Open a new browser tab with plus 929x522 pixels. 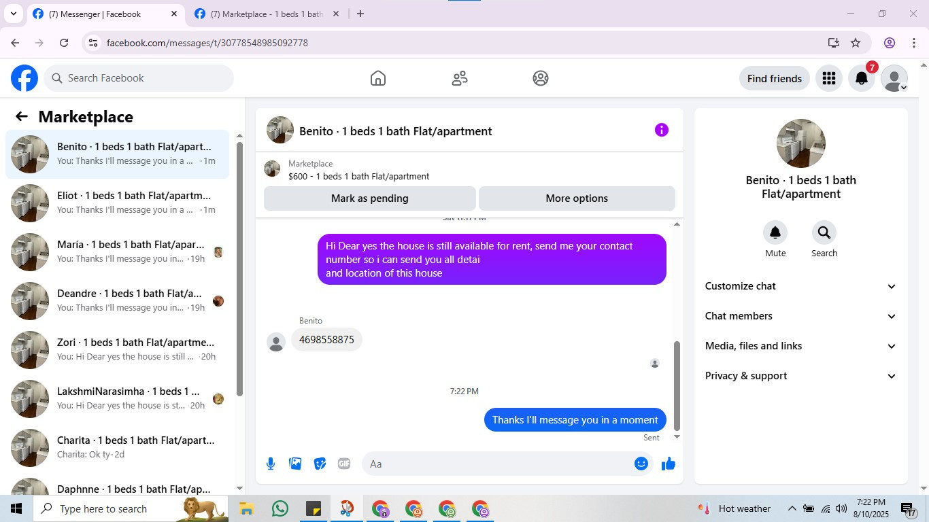[360, 14]
